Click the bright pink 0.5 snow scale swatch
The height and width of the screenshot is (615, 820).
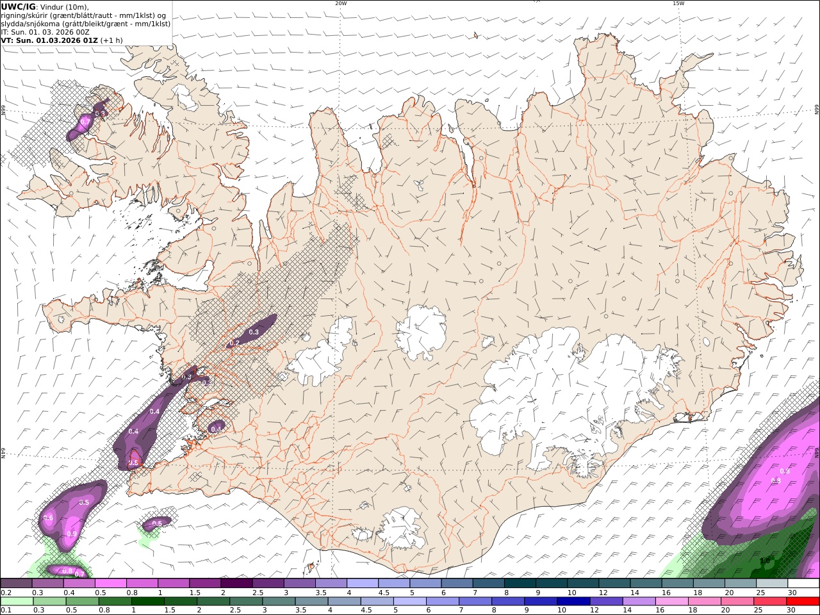(111, 584)
